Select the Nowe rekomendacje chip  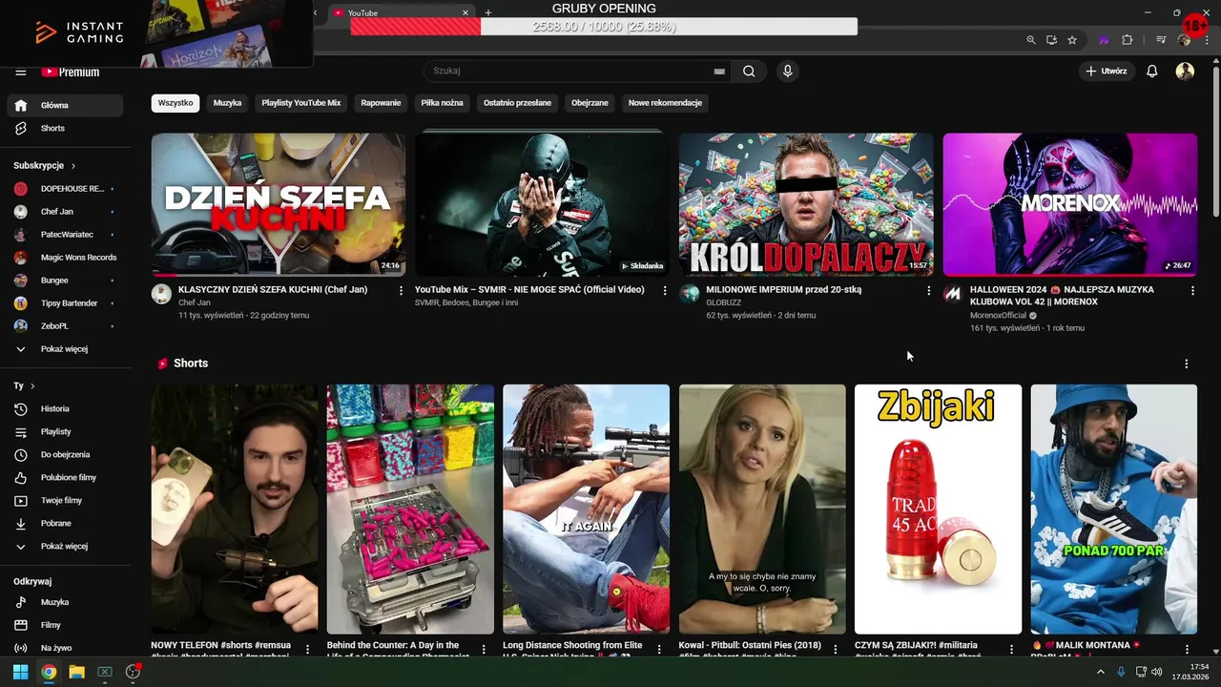coord(665,103)
